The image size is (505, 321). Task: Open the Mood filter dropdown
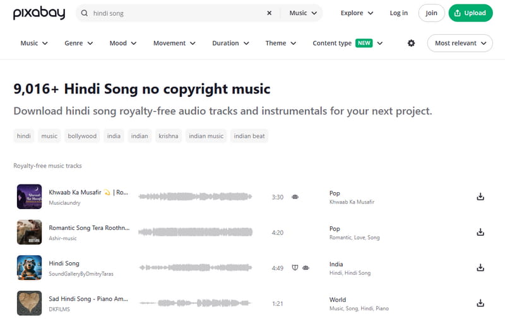[123, 43]
